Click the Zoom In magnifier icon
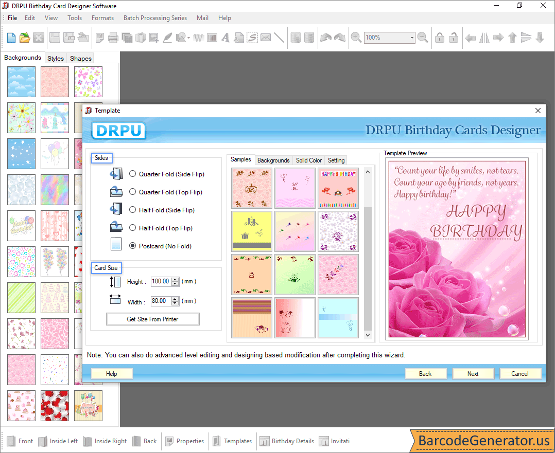Screen dimensions: 555x453 356,38
